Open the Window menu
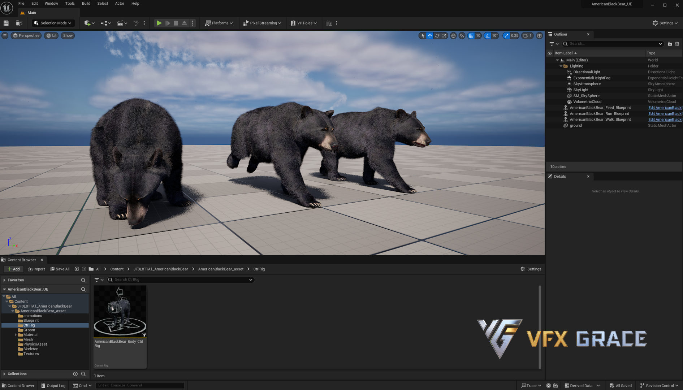This screenshot has width=683, height=390. pyautogui.click(x=51, y=4)
